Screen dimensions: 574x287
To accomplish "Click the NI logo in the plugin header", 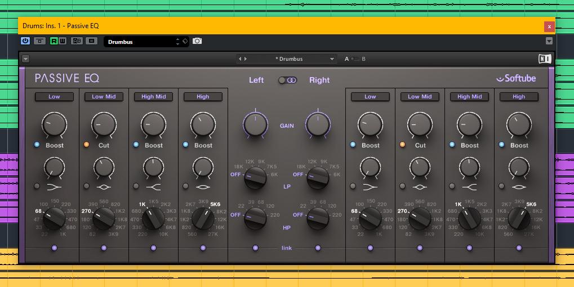I will click(545, 59).
